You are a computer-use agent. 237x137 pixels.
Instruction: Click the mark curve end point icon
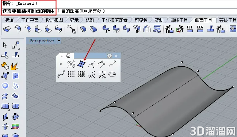(x=112, y=64)
